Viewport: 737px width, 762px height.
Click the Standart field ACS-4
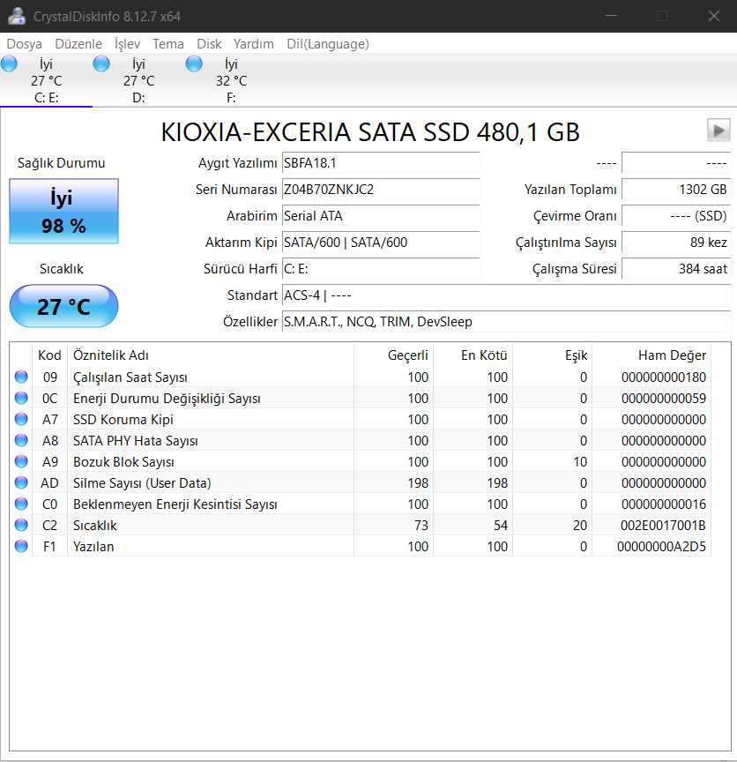click(x=506, y=295)
